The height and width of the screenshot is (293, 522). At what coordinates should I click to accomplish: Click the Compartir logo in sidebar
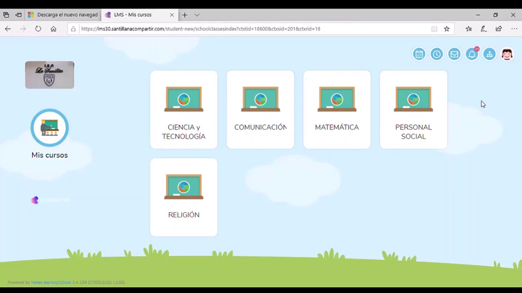(x=50, y=200)
